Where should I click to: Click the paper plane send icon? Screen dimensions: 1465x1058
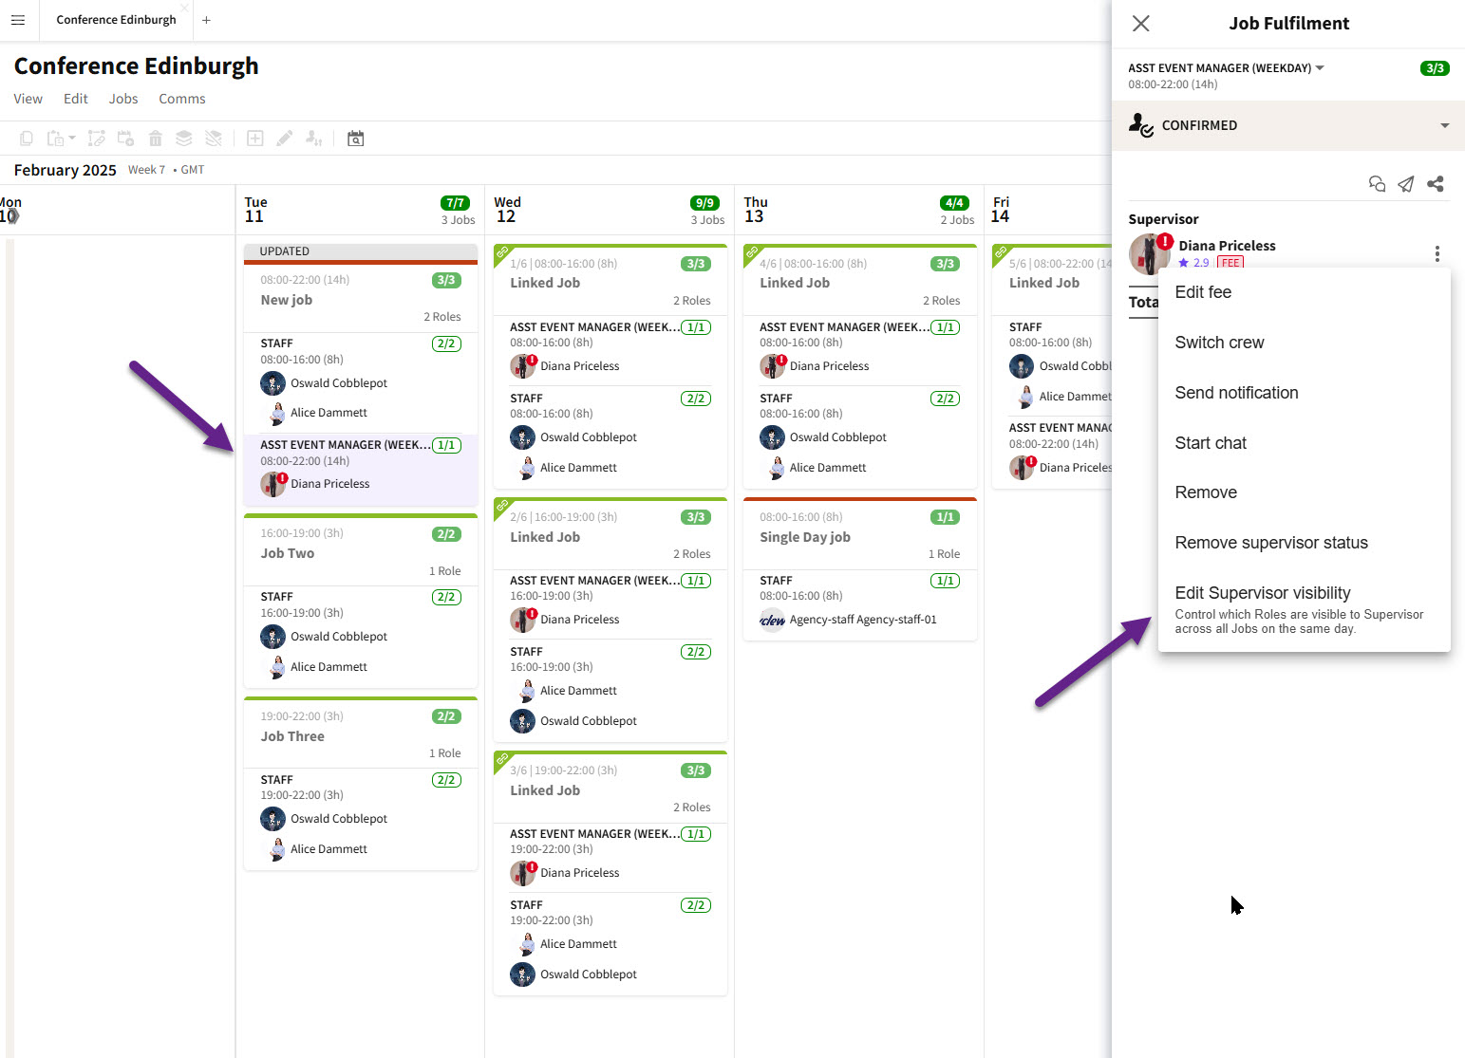tap(1406, 184)
